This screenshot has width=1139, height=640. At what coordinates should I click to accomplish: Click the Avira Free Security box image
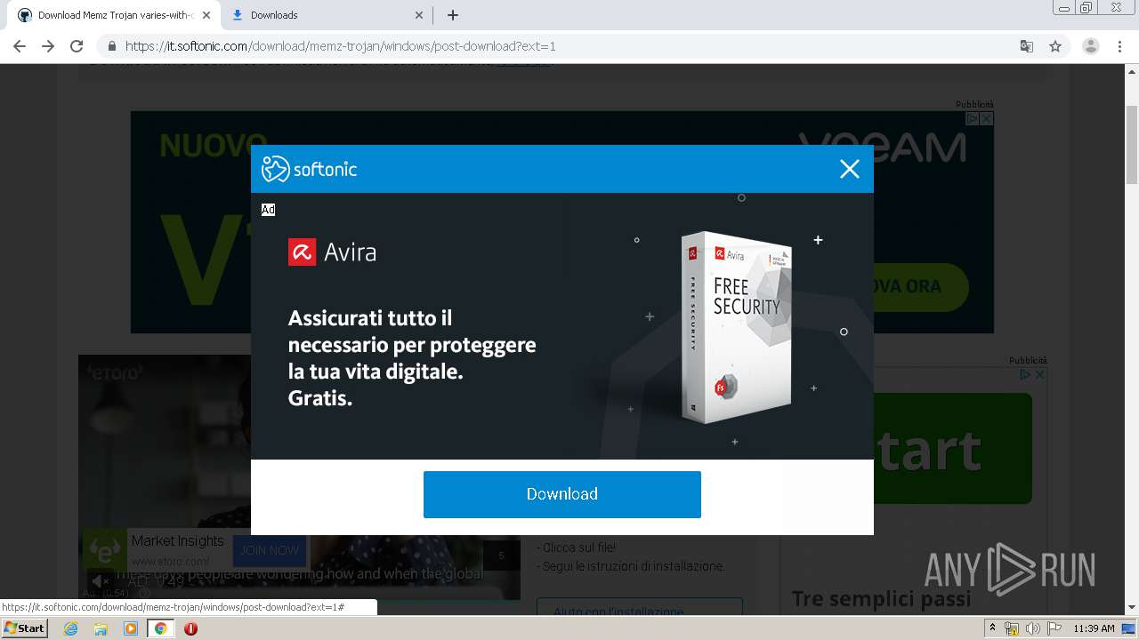coord(736,328)
